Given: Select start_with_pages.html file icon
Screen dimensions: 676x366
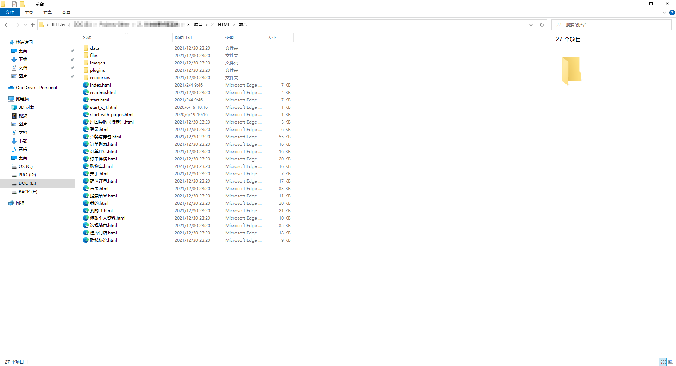Looking at the screenshot, I should [86, 114].
